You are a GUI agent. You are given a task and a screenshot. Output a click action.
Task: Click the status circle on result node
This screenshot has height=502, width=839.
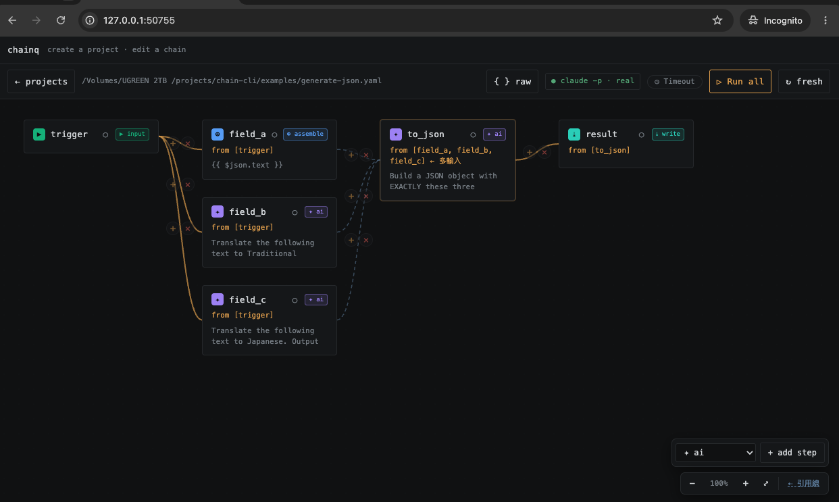point(642,134)
